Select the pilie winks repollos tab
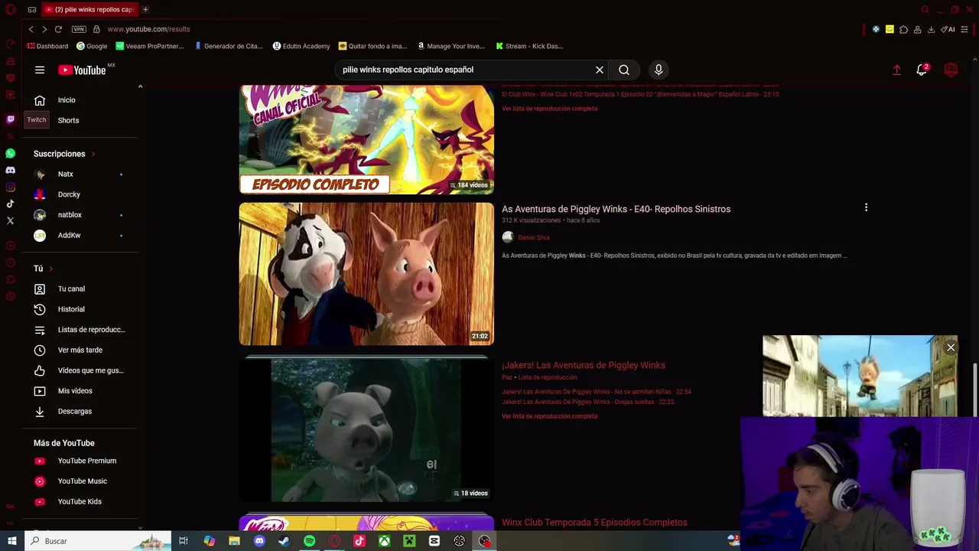 pos(89,9)
